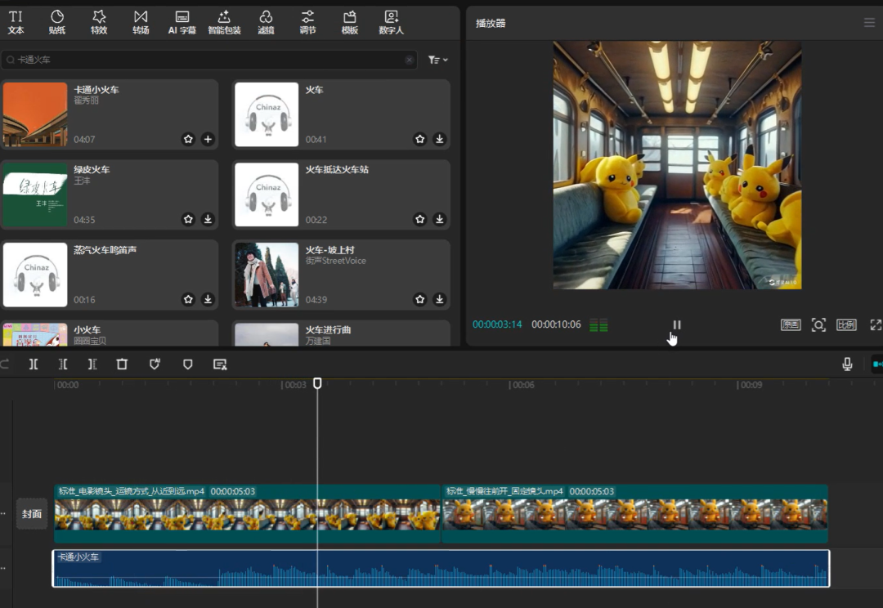Screen dimensions: 883x608
Task: Download the 火车抵达火车站 sound
Action: click(440, 219)
